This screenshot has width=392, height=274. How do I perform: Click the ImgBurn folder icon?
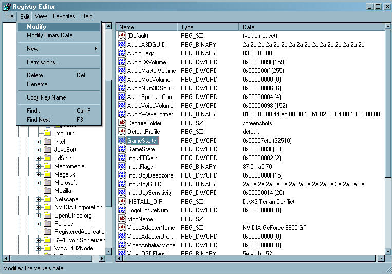click(x=47, y=133)
